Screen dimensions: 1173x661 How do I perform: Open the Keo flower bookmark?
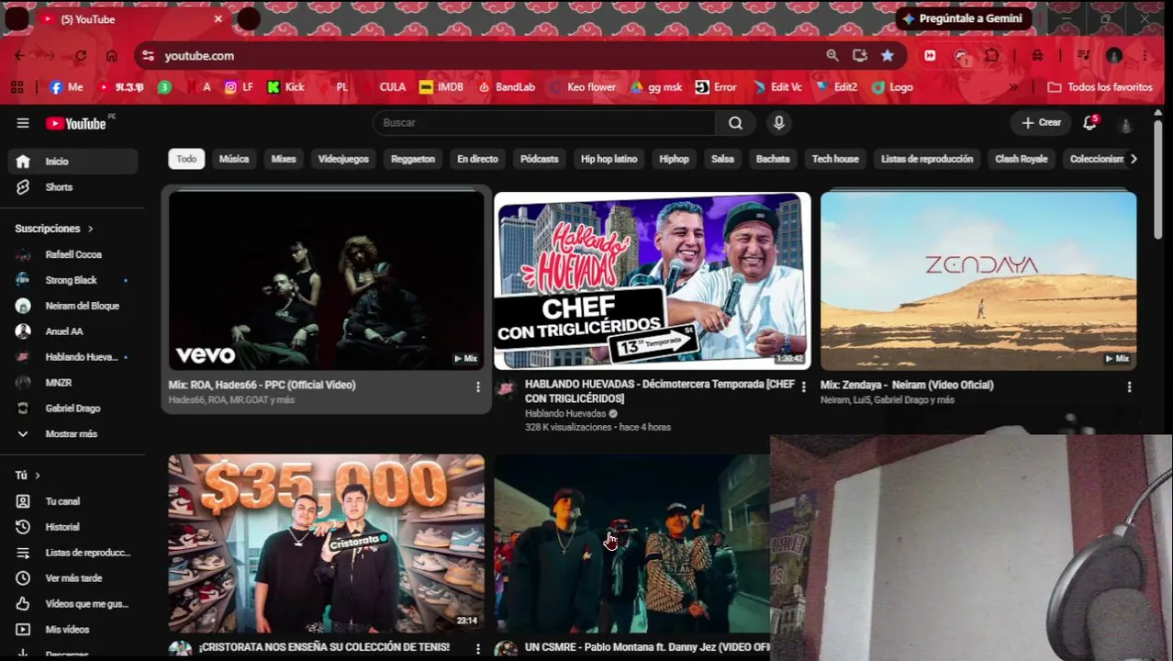coord(583,87)
